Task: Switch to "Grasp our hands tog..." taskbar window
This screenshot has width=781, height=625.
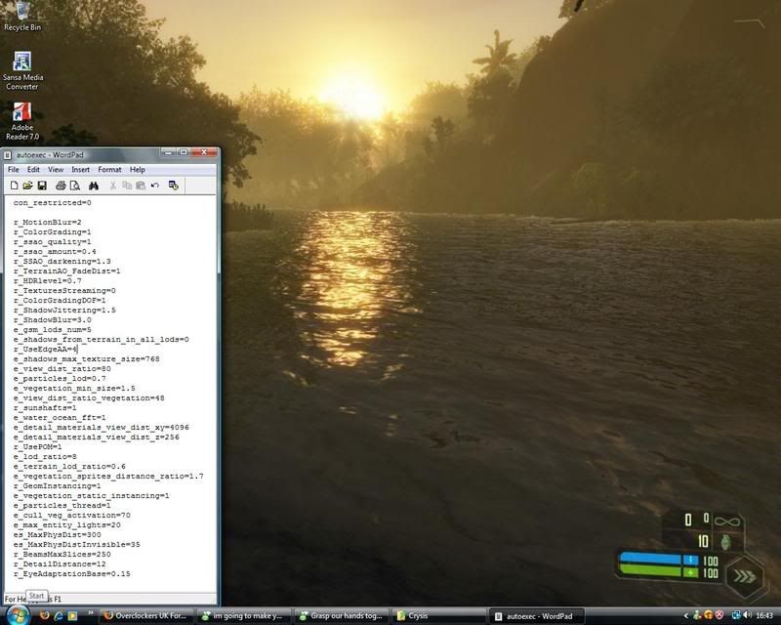Action: tap(341, 616)
